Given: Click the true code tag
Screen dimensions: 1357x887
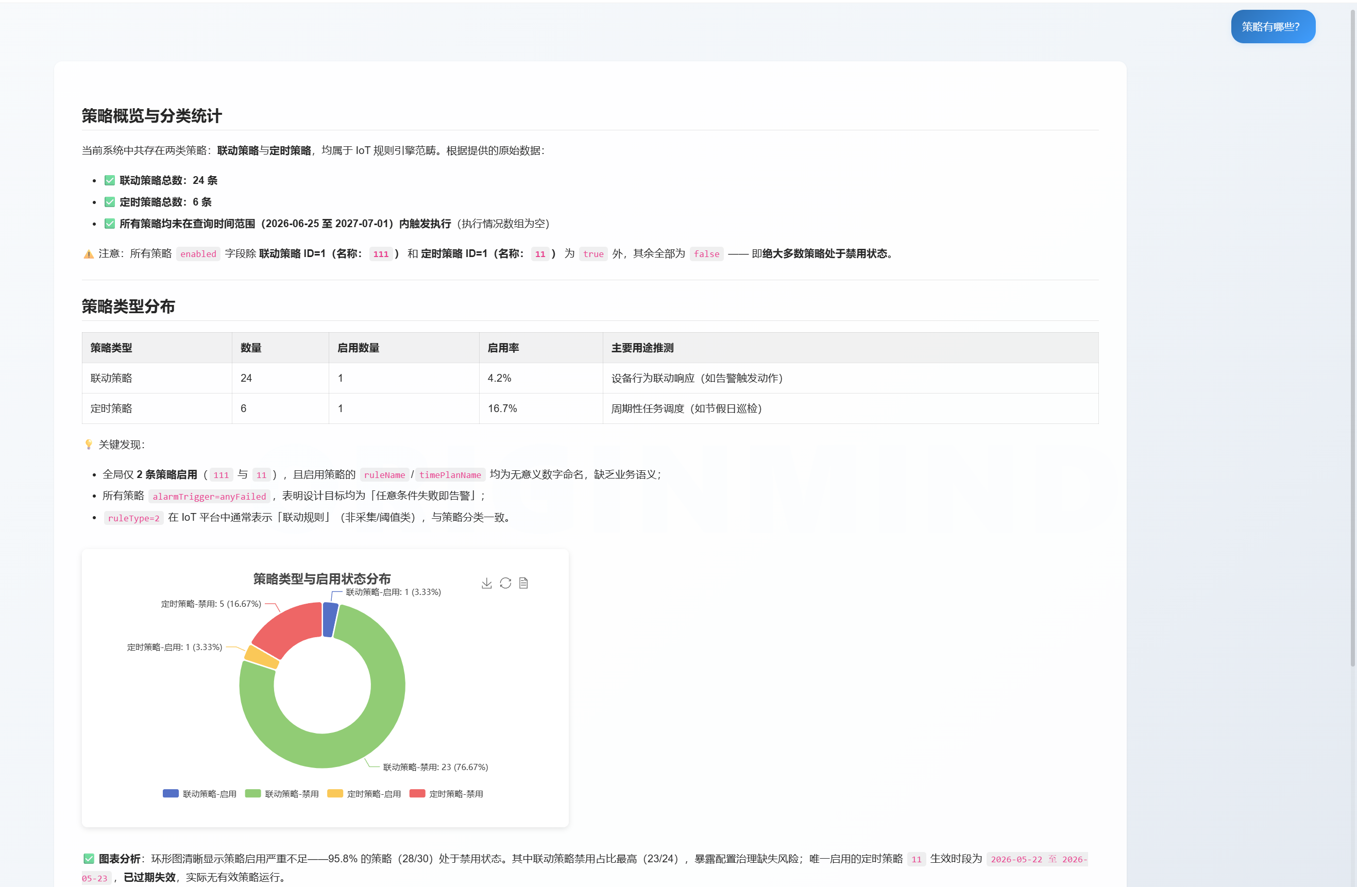Looking at the screenshot, I should coord(593,253).
